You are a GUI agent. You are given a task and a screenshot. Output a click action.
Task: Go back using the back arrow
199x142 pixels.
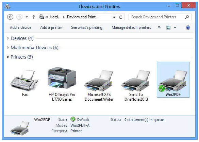pyautogui.click(x=10, y=17)
